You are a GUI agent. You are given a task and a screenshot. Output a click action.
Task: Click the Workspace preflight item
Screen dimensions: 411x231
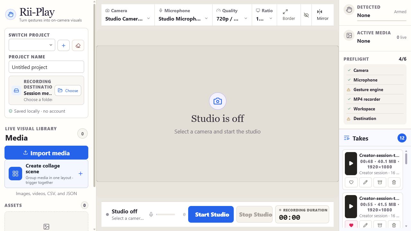pos(375,109)
